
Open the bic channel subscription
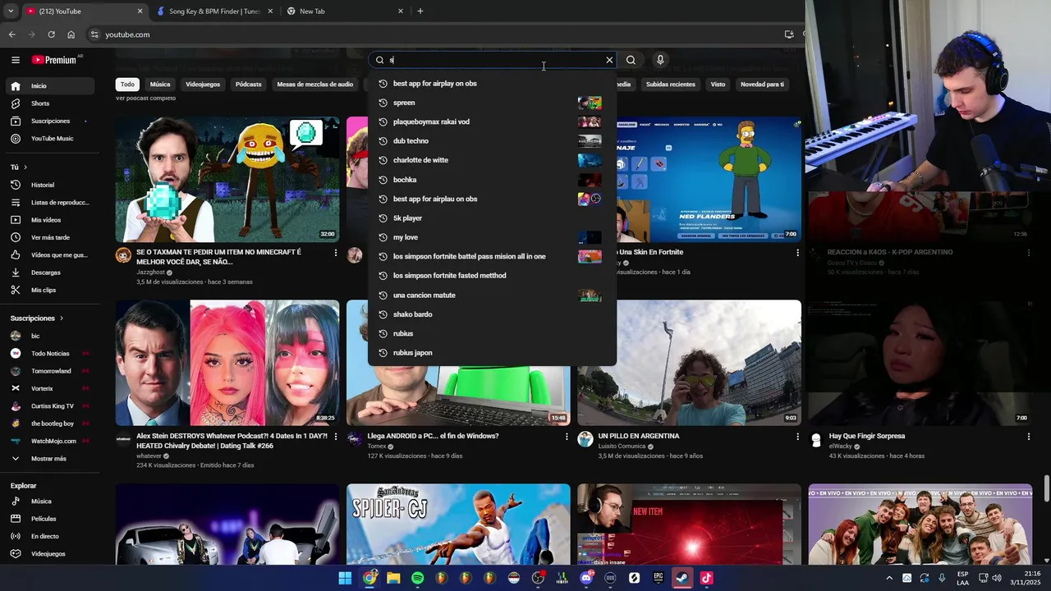click(48, 336)
